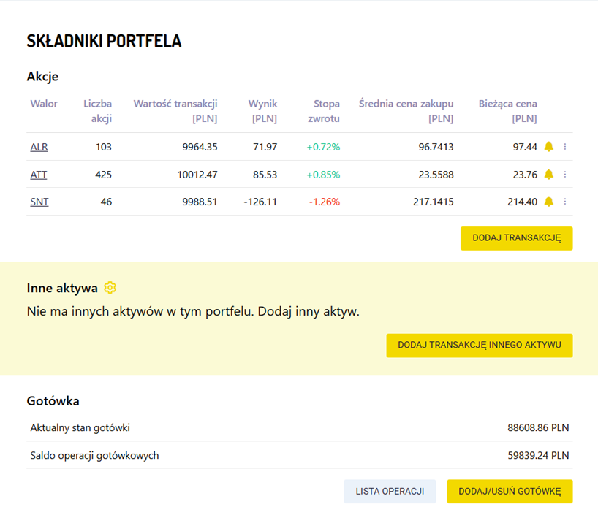The image size is (598, 526).
Task: Click the Walor column header
Action: click(44, 104)
